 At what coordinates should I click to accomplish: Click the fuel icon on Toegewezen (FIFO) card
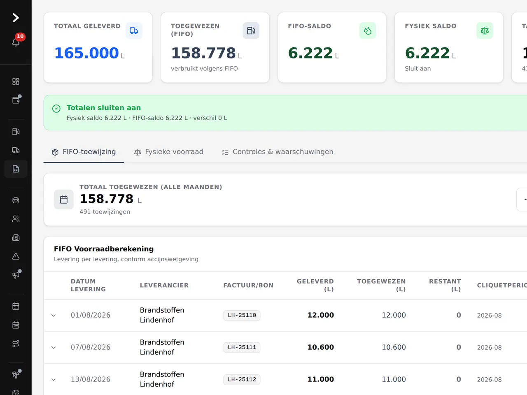251,30
